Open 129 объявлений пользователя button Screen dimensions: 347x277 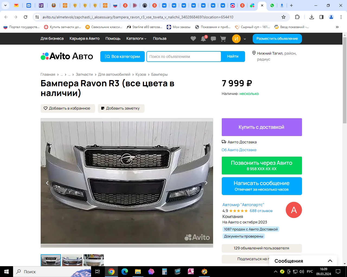click(x=262, y=248)
